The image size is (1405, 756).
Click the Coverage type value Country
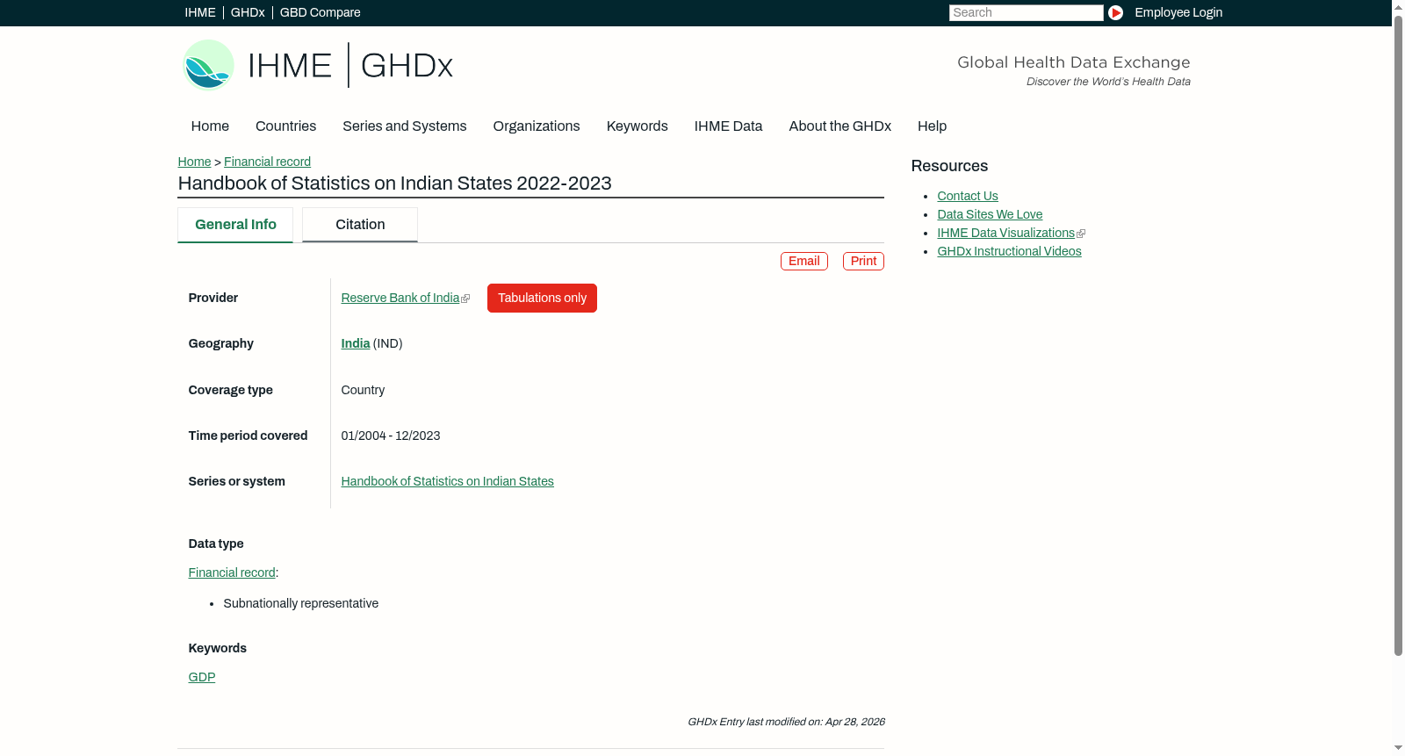tap(363, 390)
